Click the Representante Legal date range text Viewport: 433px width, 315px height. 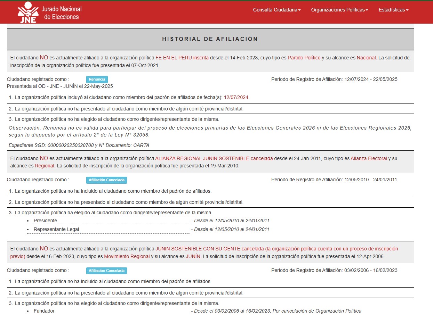pos(230,229)
